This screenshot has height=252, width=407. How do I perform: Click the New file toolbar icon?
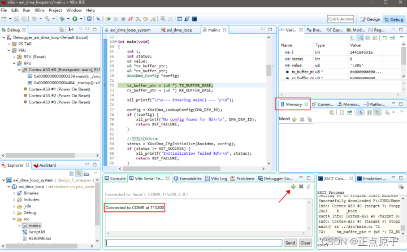click(4, 19)
